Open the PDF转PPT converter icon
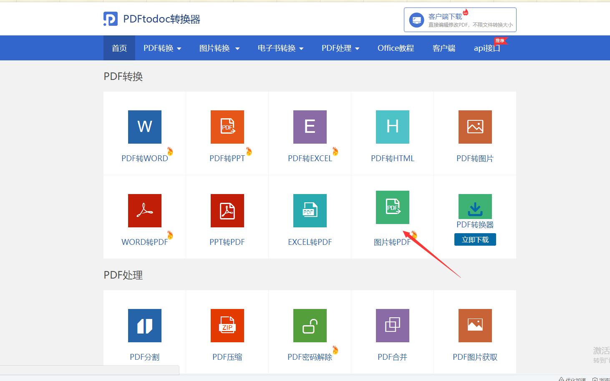This screenshot has width=610, height=381. click(227, 127)
